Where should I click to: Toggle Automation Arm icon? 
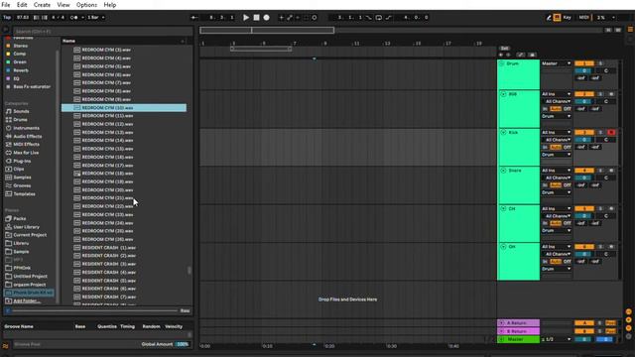290,18
